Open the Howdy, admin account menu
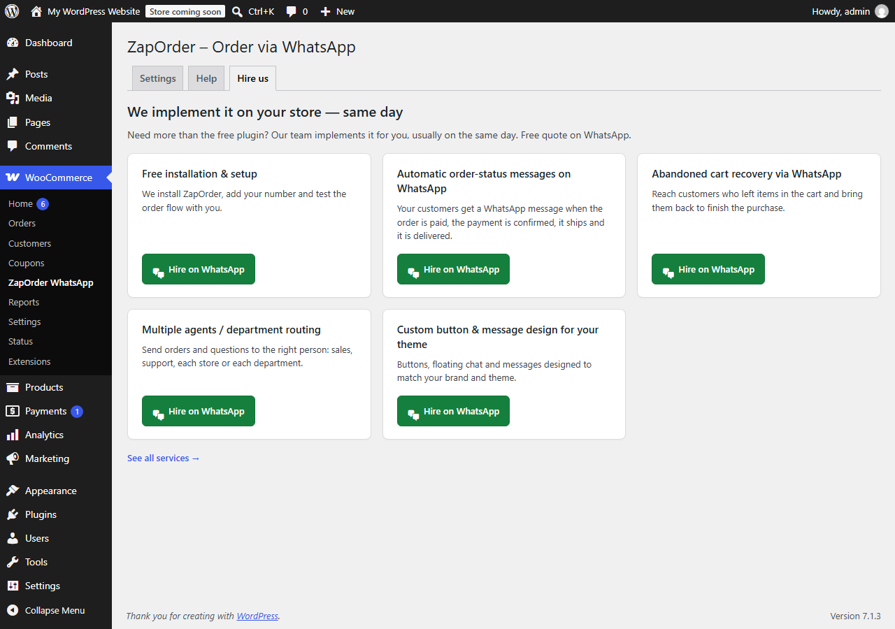The height and width of the screenshot is (629, 895). click(850, 11)
